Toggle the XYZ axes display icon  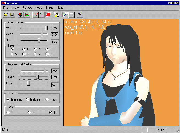pos(65,15)
